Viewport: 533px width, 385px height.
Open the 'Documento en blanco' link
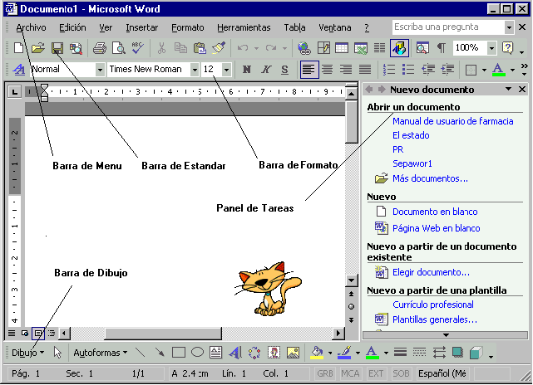tap(435, 212)
